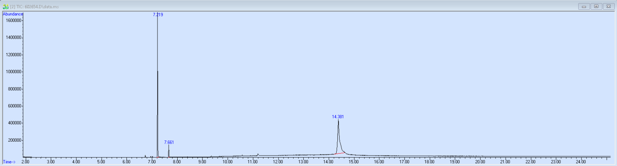Click the 200000 abundance tick label

pos(14,140)
